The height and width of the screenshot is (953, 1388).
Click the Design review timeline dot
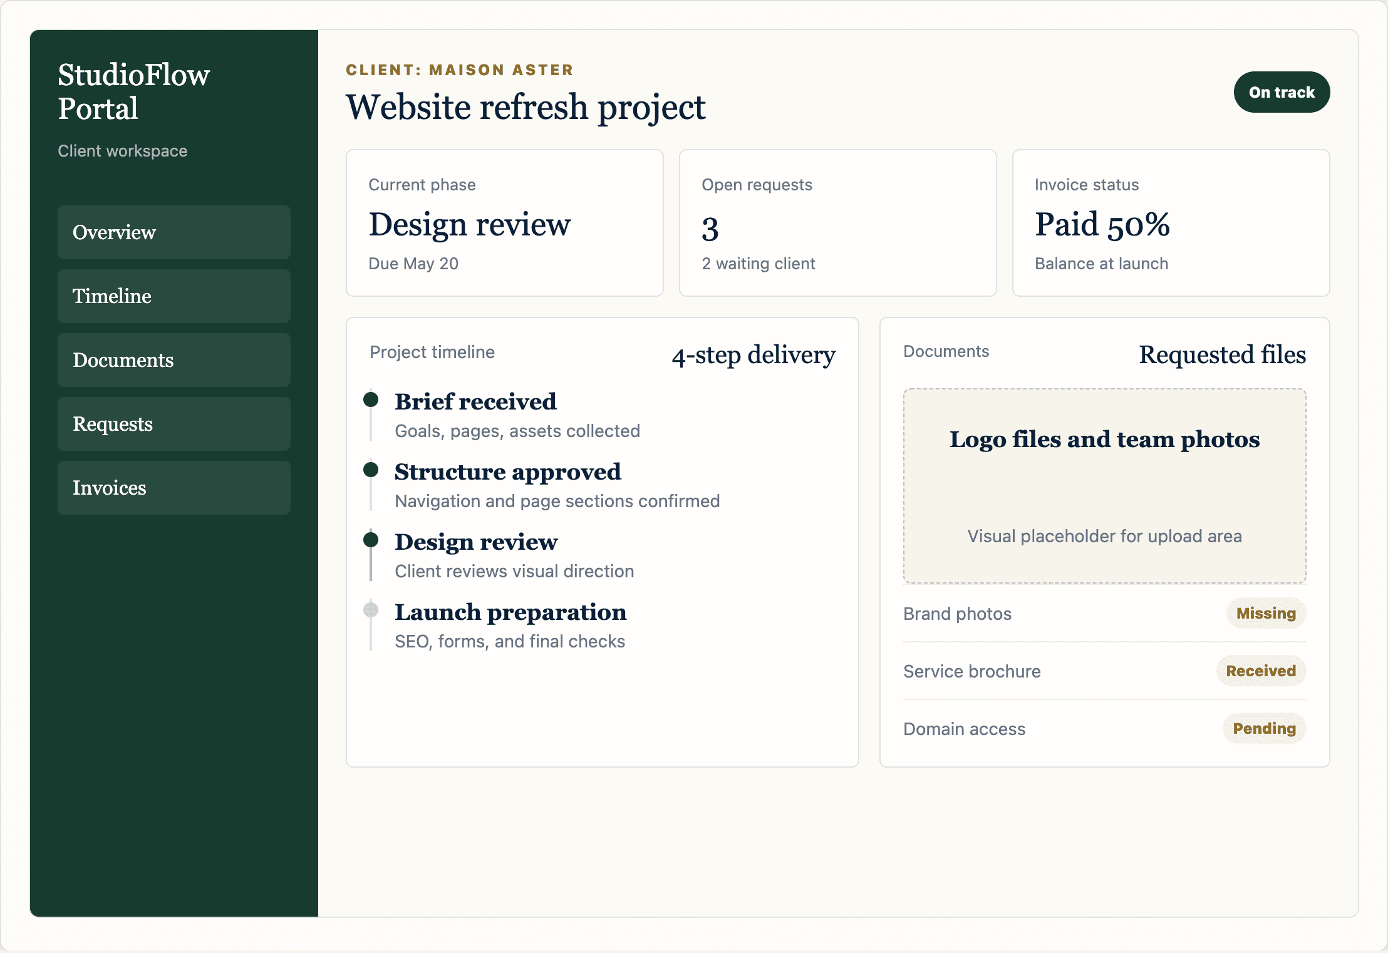(x=371, y=540)
